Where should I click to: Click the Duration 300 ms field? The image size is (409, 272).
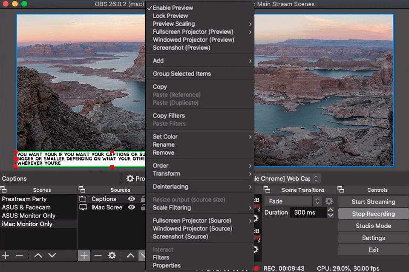click(308, 212)
